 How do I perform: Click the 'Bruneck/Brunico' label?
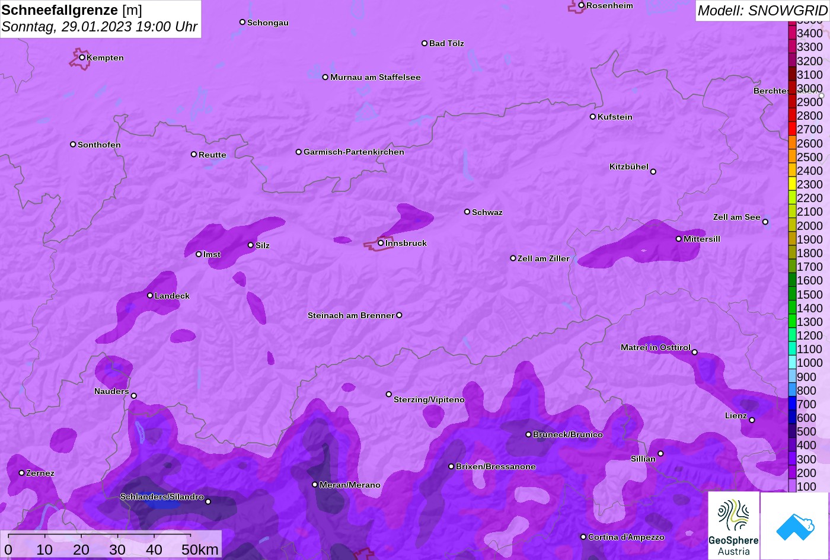(x=568, y=434)
